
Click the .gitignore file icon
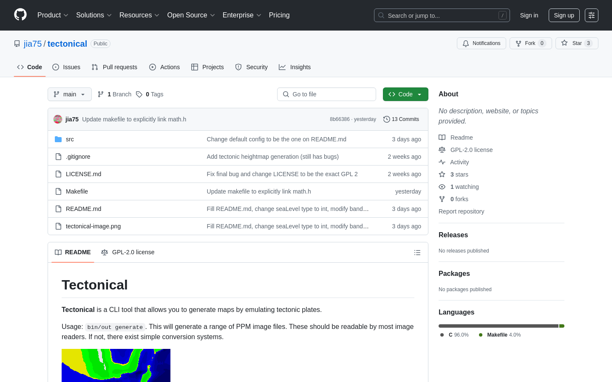[x=58, y=157]
